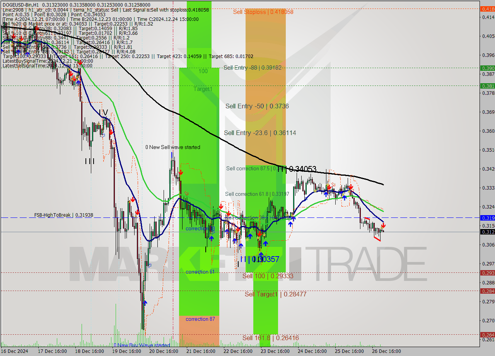Click red sell arrow below 'New Sell wave started'

coord(181,173)
